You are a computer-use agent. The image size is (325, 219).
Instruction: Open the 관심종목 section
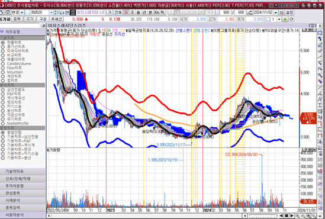(x=22, y=193)
